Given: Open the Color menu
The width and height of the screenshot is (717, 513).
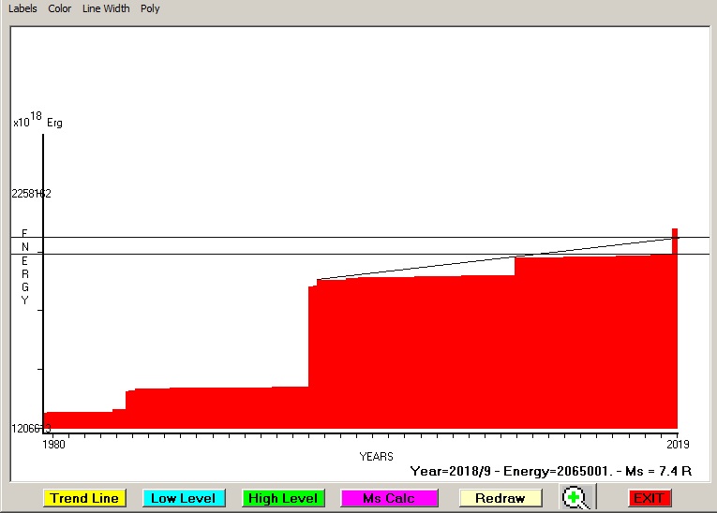Looking at the screenshot, I should click(60, 8).
